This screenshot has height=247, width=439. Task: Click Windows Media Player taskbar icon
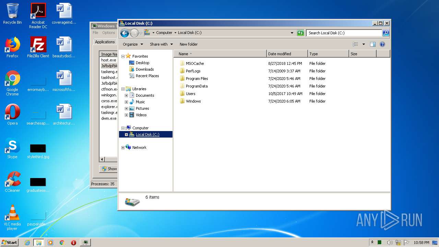pyautogui.click(x=50, y=243)
